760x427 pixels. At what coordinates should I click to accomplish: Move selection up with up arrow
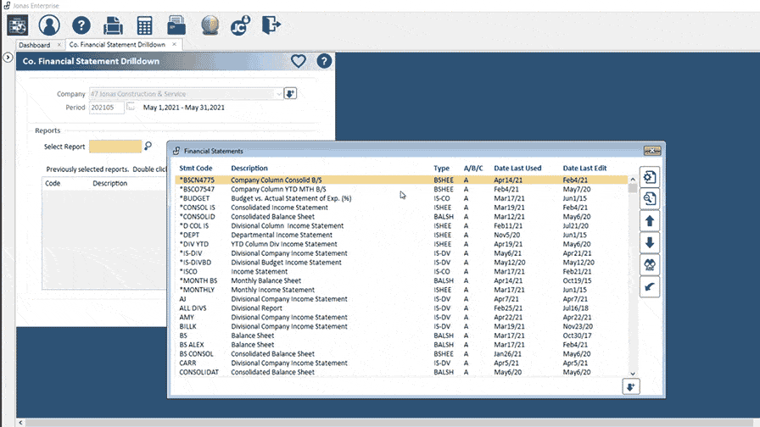(650, 221)
